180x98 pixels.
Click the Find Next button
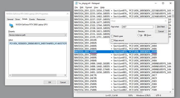[x=161, y=27]
